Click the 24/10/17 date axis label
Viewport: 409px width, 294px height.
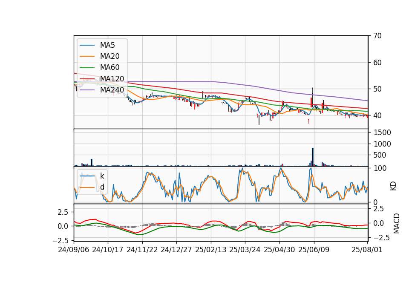pyautogui.click(x=107, y=250)
